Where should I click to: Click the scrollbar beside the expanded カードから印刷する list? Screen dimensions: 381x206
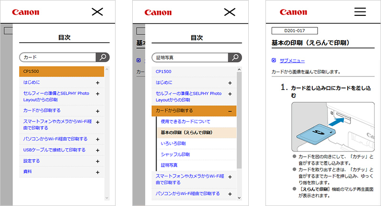click(x=239, y=119)
